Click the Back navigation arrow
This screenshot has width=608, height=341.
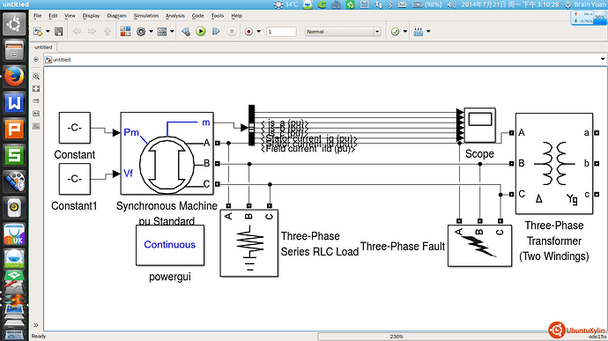pos(77,32)
